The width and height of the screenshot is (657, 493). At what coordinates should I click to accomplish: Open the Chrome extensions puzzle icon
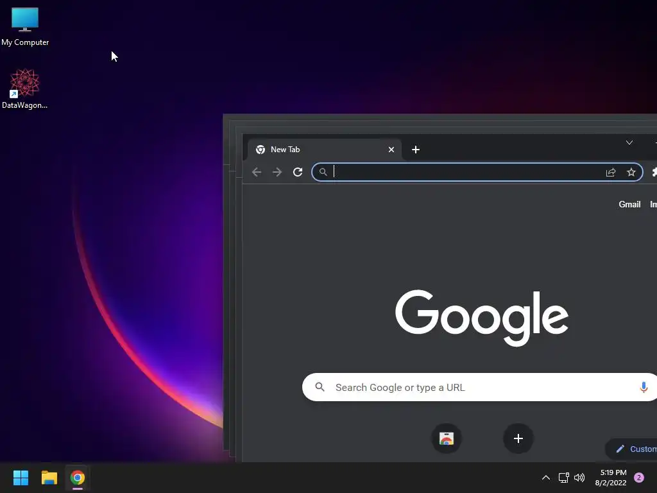pos(654,172)
